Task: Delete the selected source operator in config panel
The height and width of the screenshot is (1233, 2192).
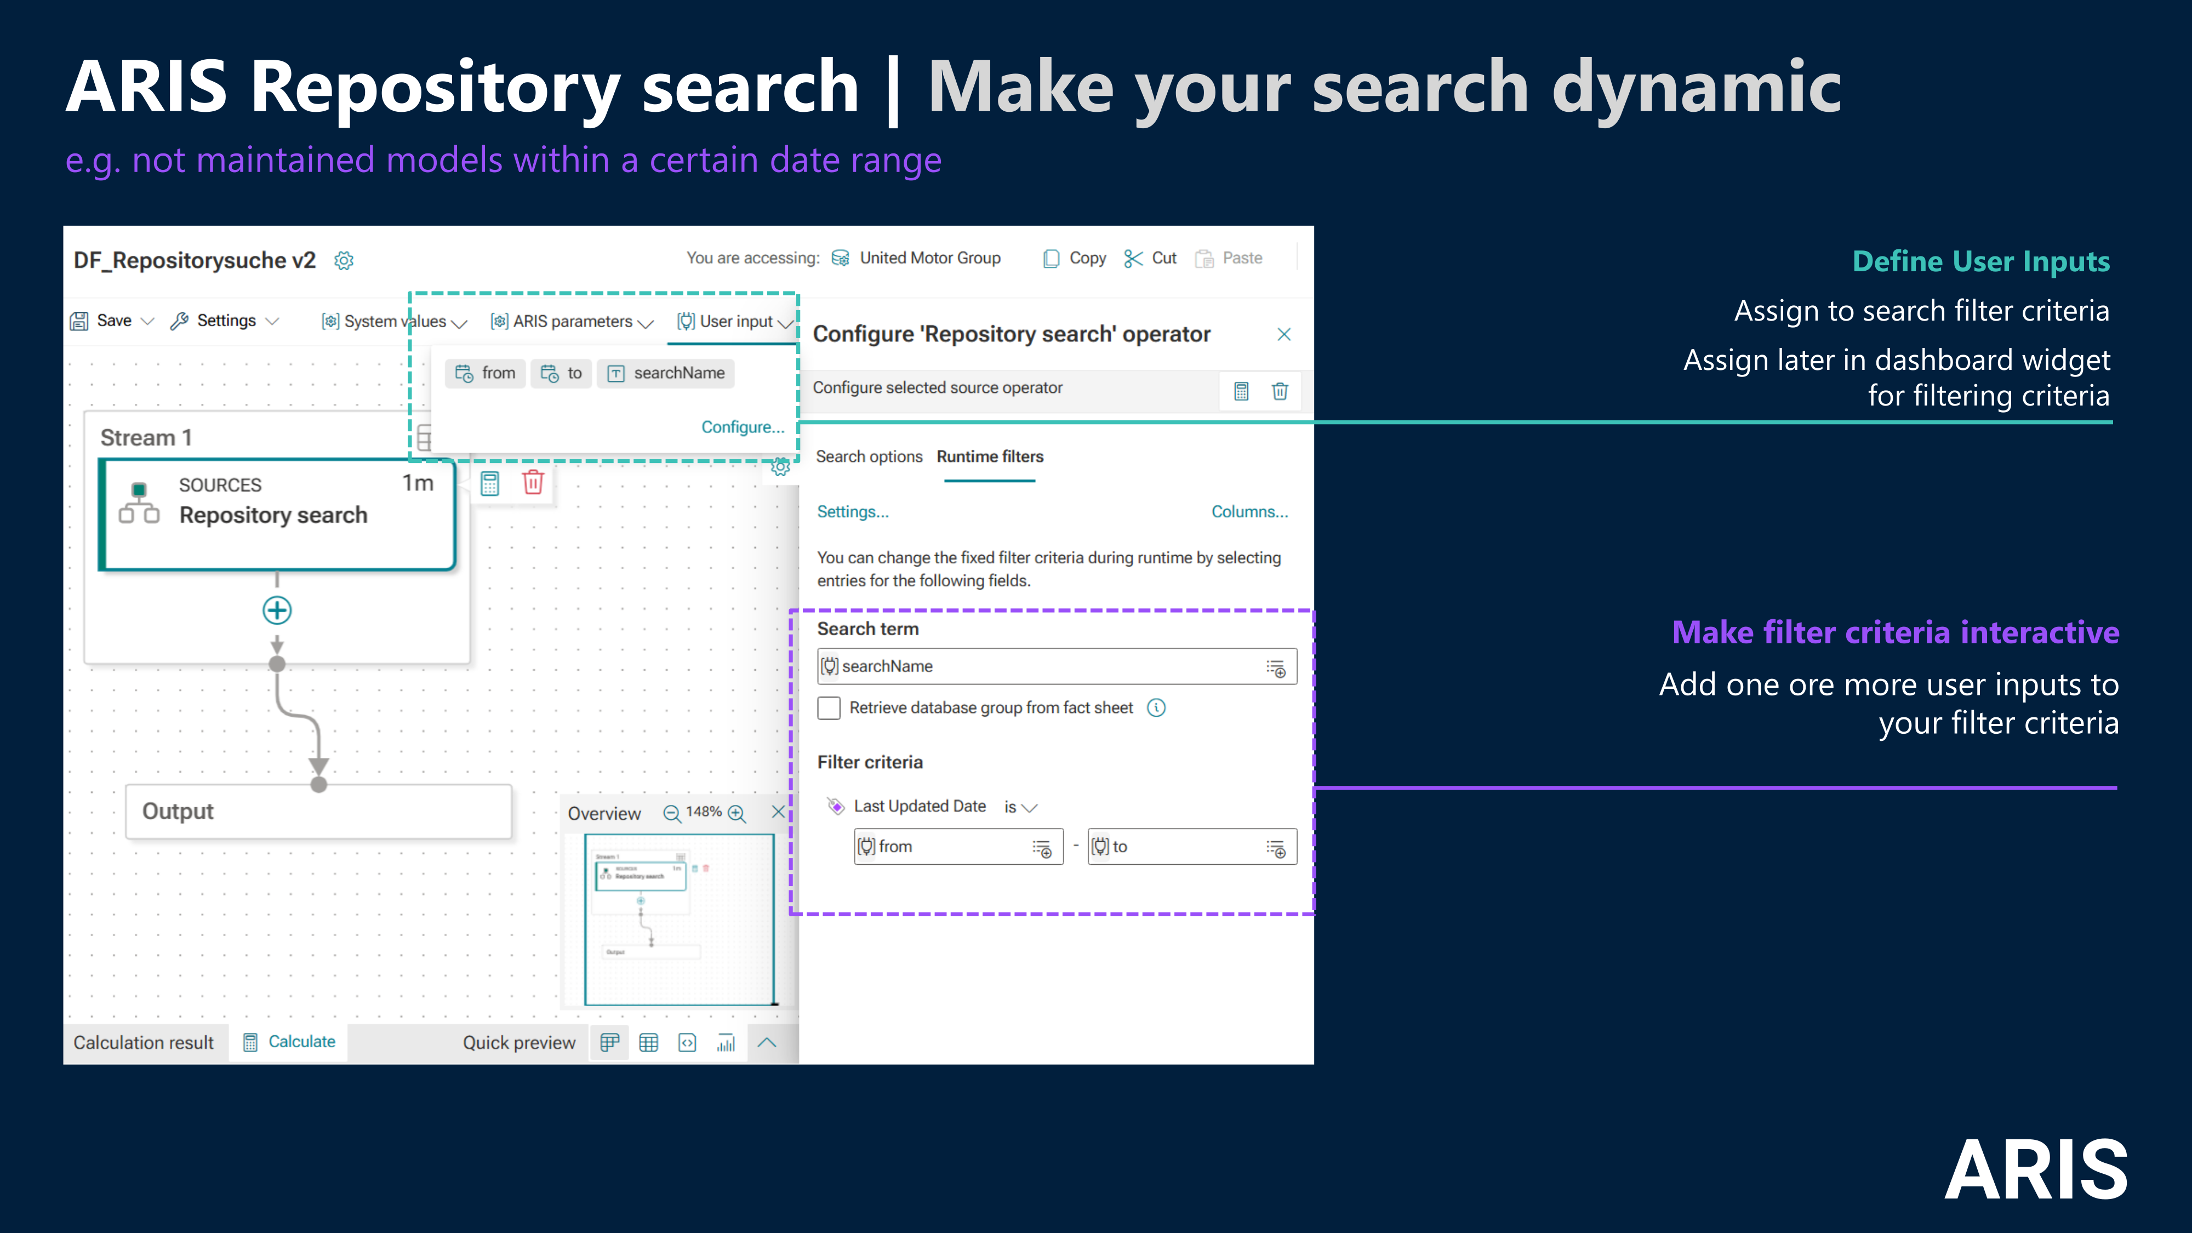Action: point(1280,391)
